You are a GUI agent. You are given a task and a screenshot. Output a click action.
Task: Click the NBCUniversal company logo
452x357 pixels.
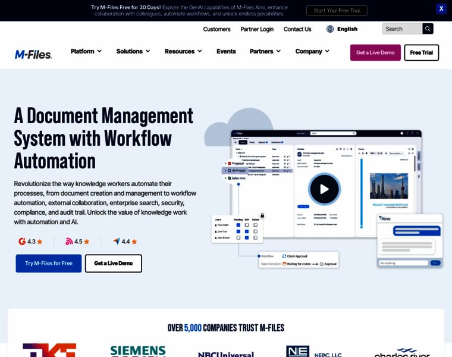tap(226, 354)
